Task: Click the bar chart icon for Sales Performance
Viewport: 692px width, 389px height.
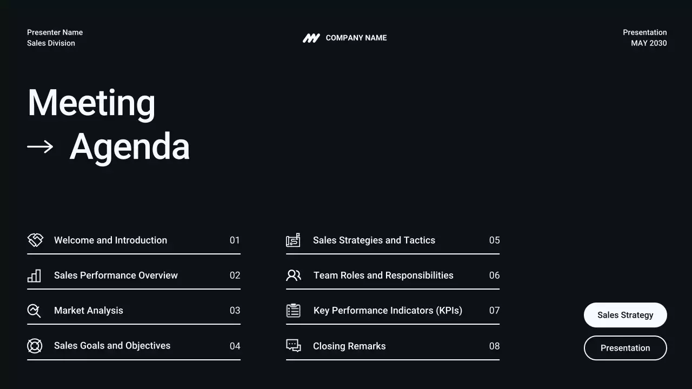Action: coord(34,276)
